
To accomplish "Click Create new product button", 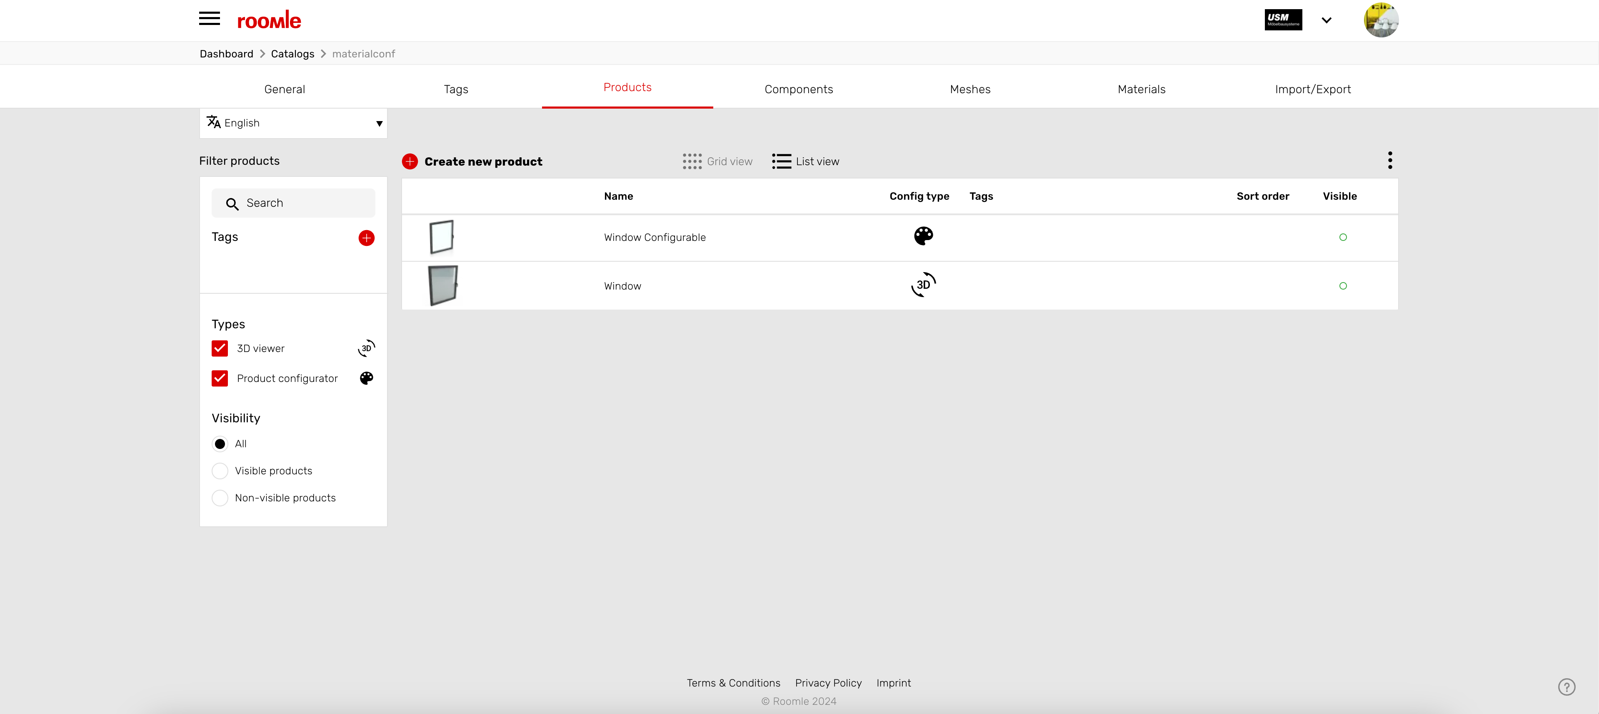I will [x=472, y=161].
